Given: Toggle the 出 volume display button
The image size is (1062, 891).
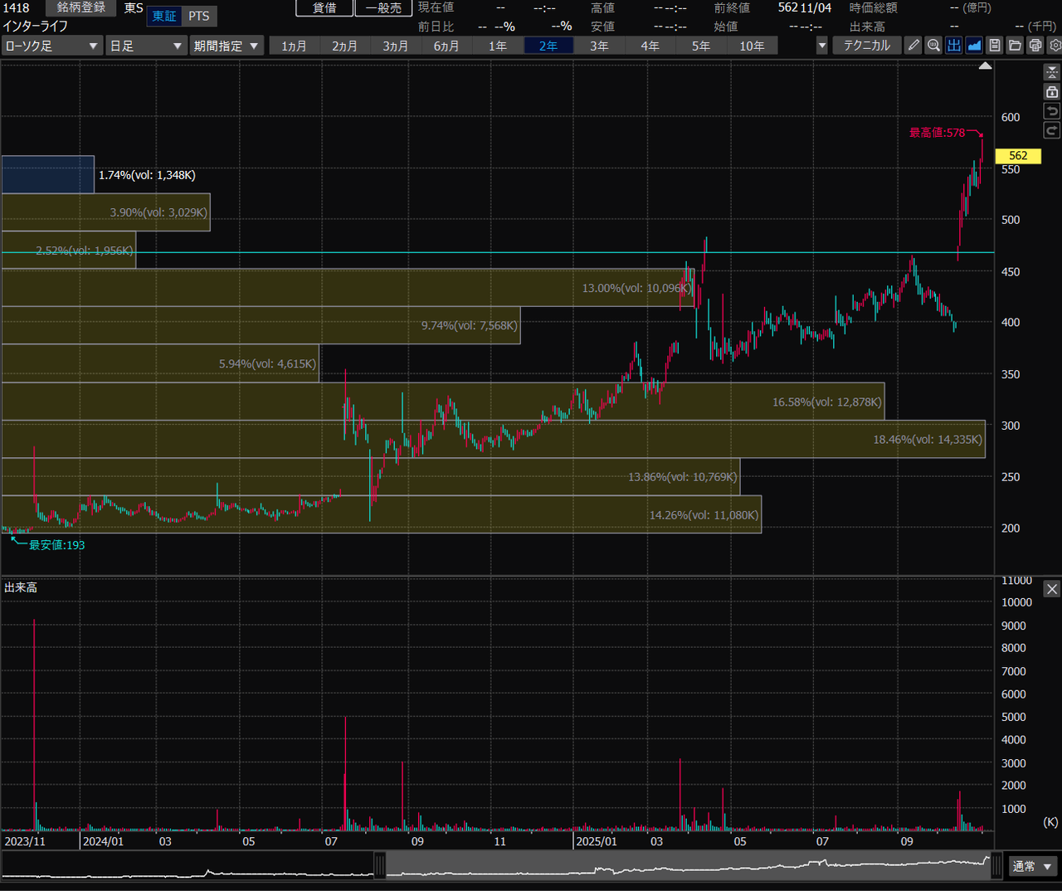Looking at the screenshot, I should (x=954, y=46).
